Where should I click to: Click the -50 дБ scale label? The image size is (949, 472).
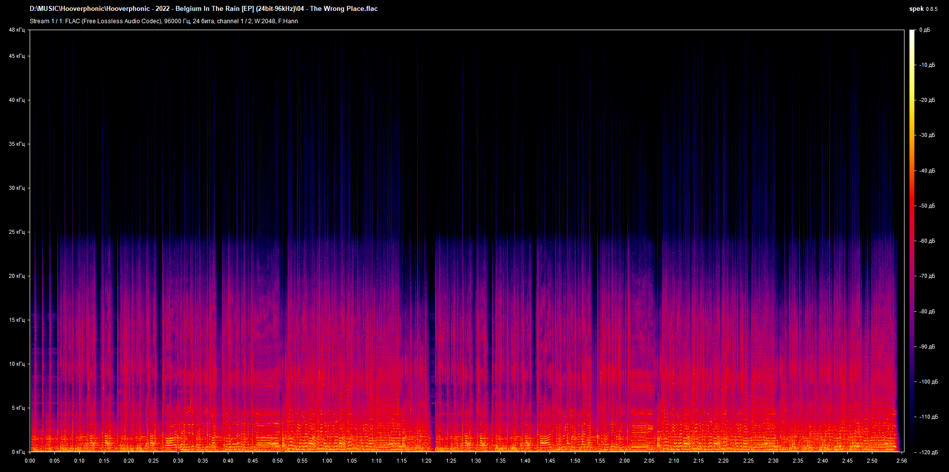click(x=927, y=206)
